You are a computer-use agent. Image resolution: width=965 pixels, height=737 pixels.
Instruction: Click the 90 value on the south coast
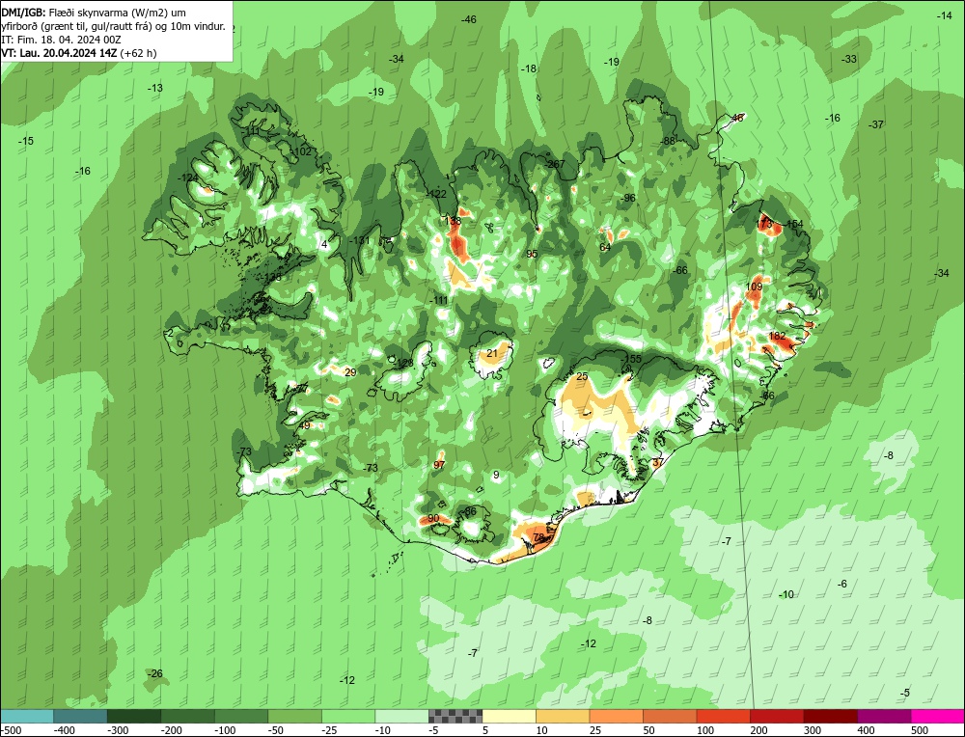(433, 519)
